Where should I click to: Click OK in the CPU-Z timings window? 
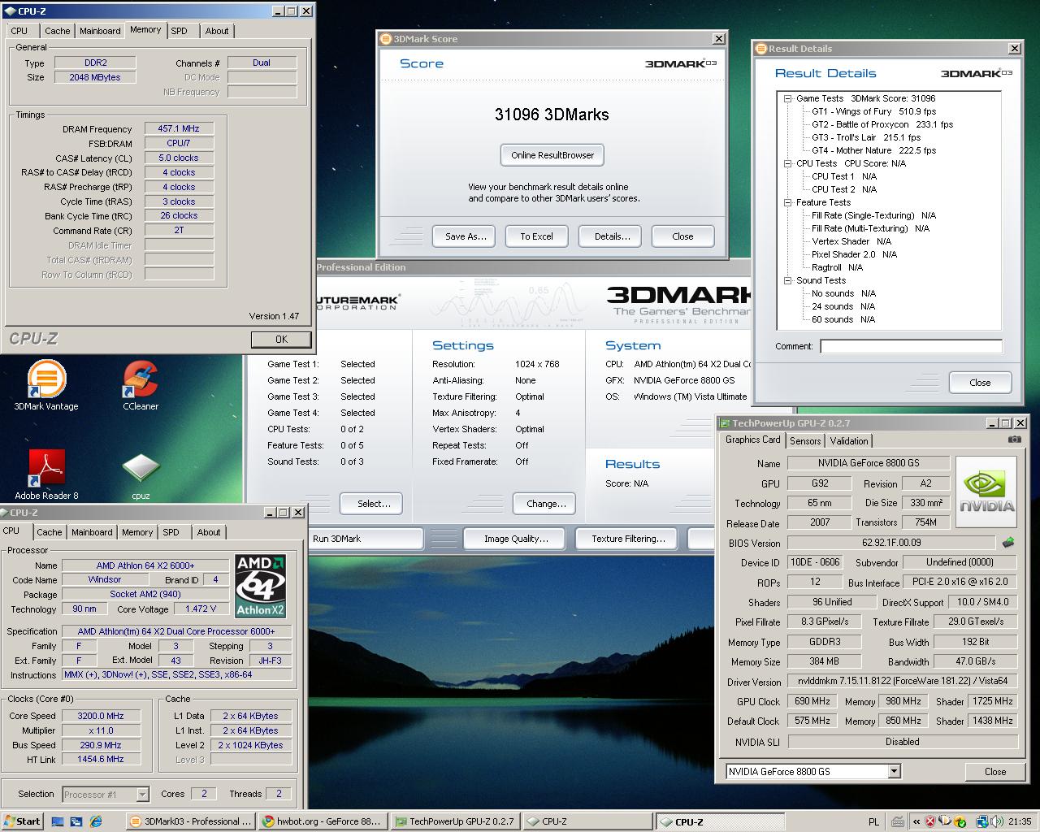pyautogui.click(x=281, y=340)
